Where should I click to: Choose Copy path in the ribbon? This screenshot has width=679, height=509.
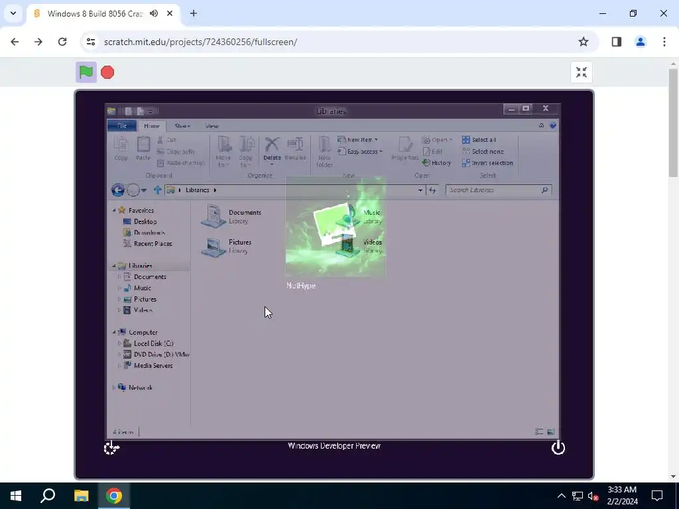click(x=175, y=152)
